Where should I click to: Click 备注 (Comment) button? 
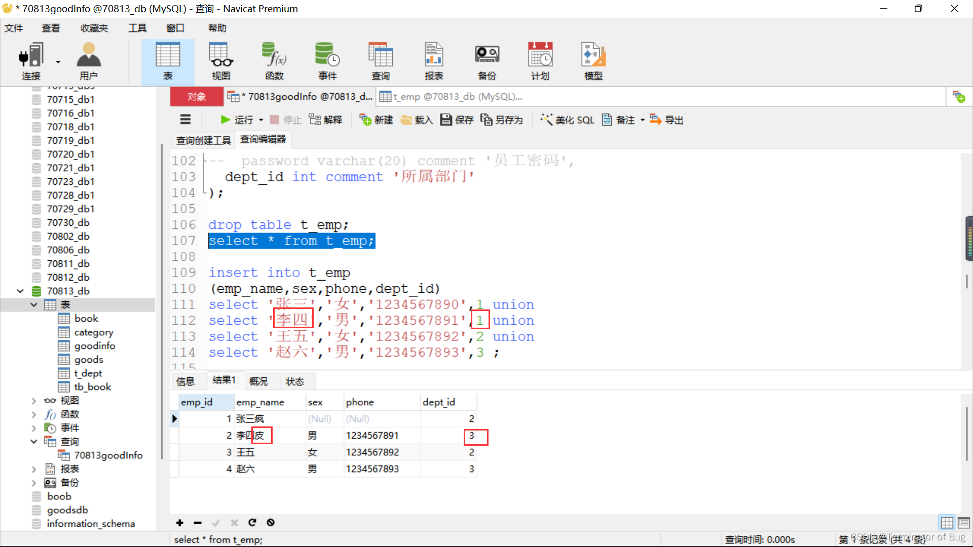pos(618,120)
